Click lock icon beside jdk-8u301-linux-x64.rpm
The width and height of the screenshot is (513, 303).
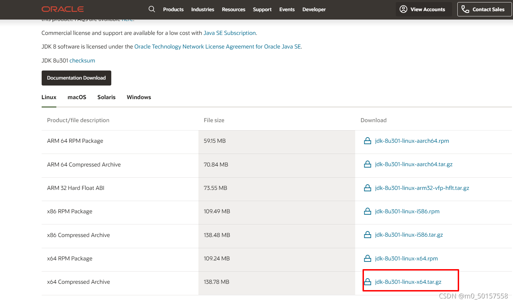(367, 258)
